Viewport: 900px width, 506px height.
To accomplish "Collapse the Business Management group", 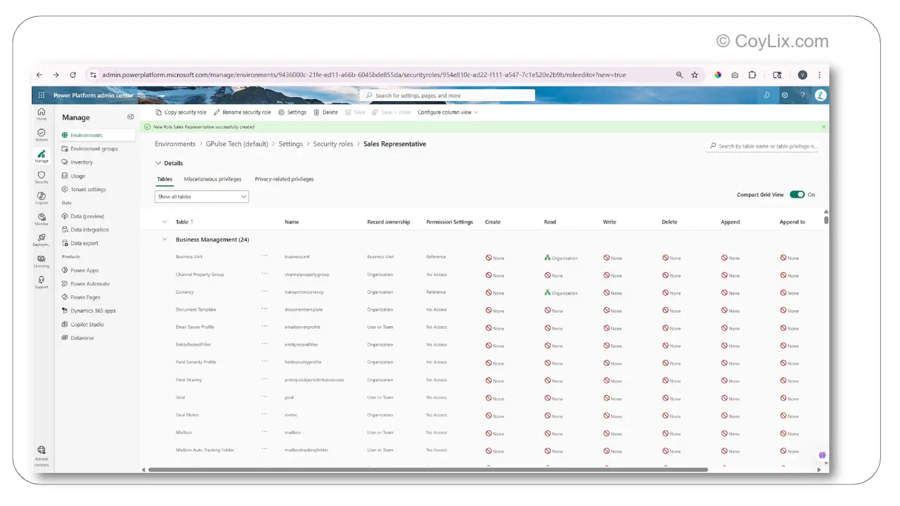I will 165,240.
